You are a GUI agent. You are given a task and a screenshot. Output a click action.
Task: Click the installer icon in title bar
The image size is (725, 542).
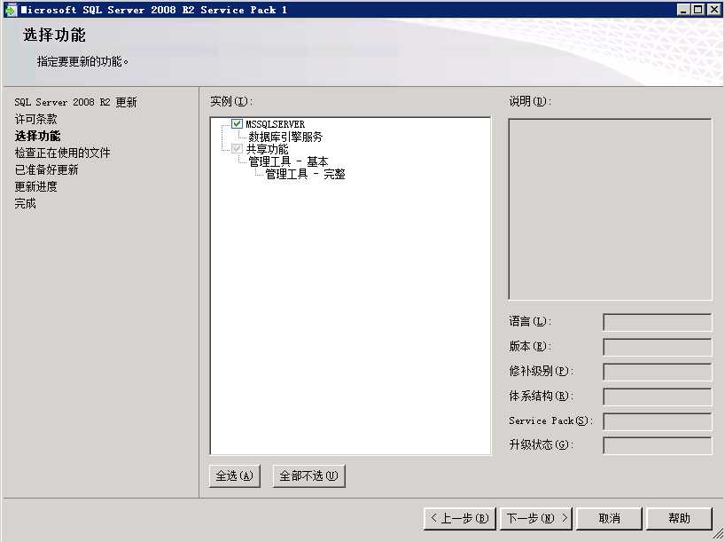(x=10, y=10)
